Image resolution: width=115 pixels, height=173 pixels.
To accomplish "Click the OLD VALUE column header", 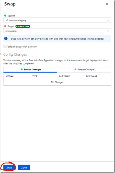I will [64, 76].
